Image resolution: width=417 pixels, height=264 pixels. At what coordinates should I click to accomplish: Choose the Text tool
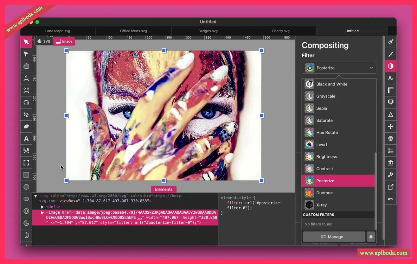pos(26,139)
